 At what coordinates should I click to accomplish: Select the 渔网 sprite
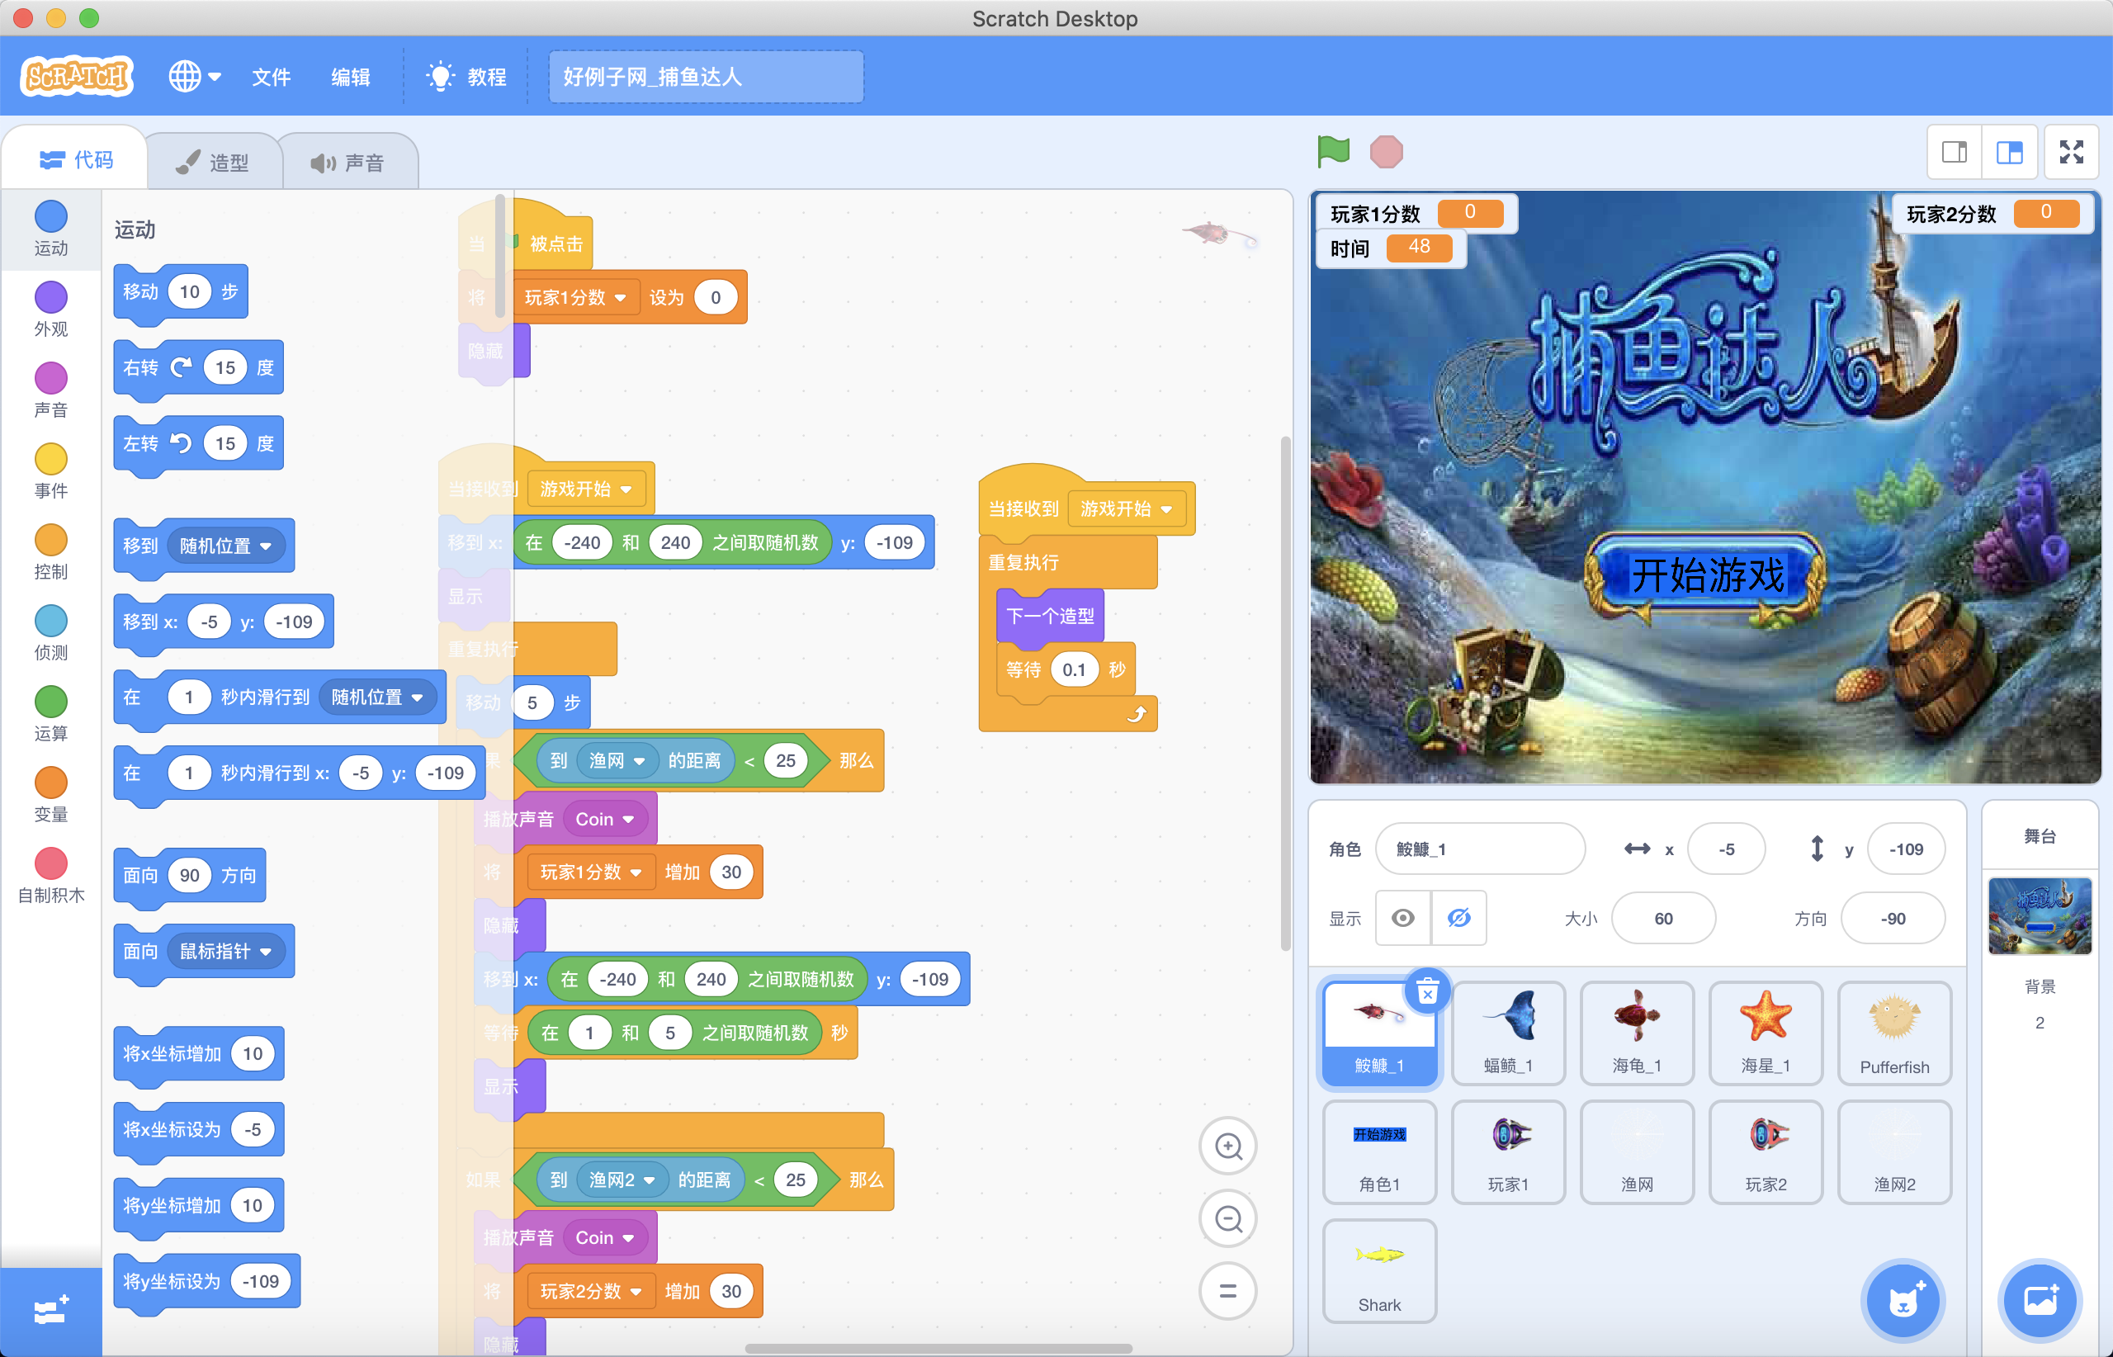coord(1638,1151)
